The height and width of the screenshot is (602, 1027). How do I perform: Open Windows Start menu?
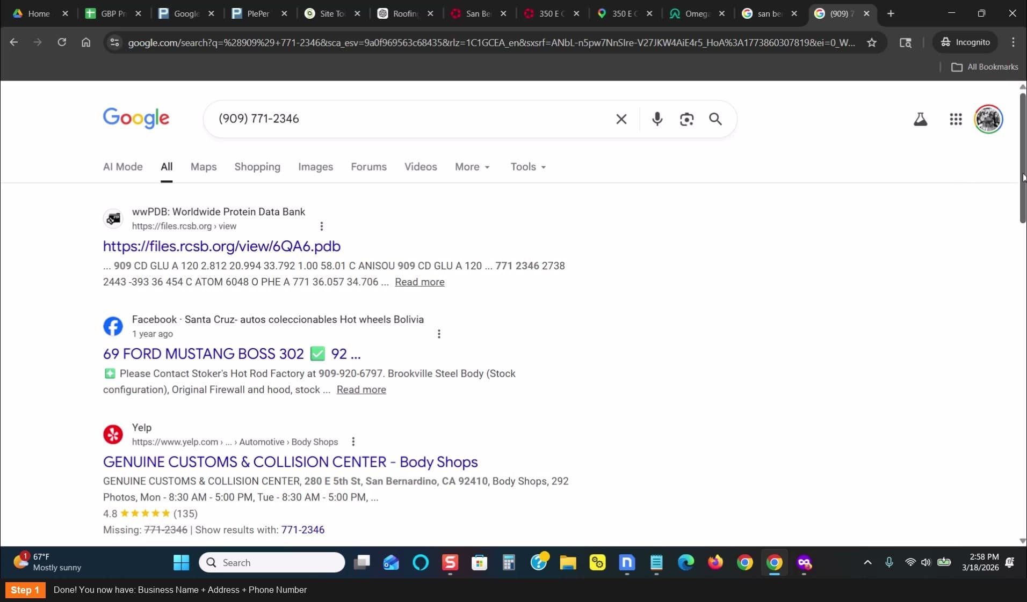point(181,562)
